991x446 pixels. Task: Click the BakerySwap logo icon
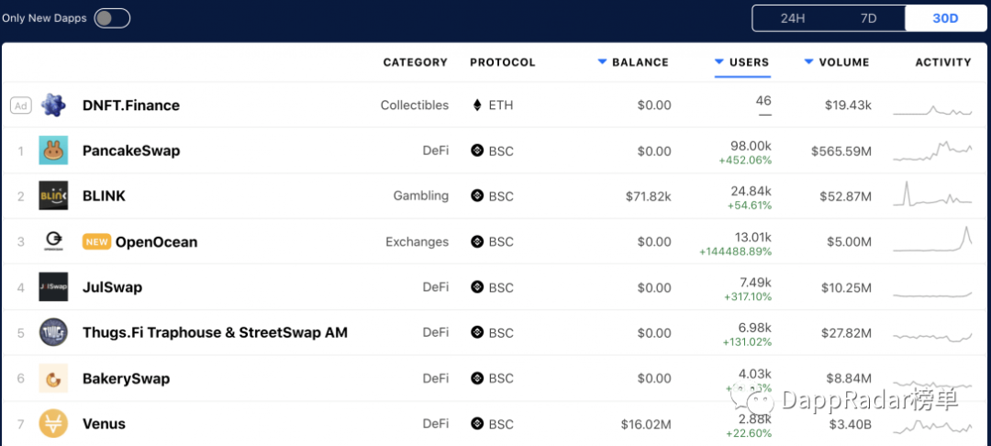[53, 378]
